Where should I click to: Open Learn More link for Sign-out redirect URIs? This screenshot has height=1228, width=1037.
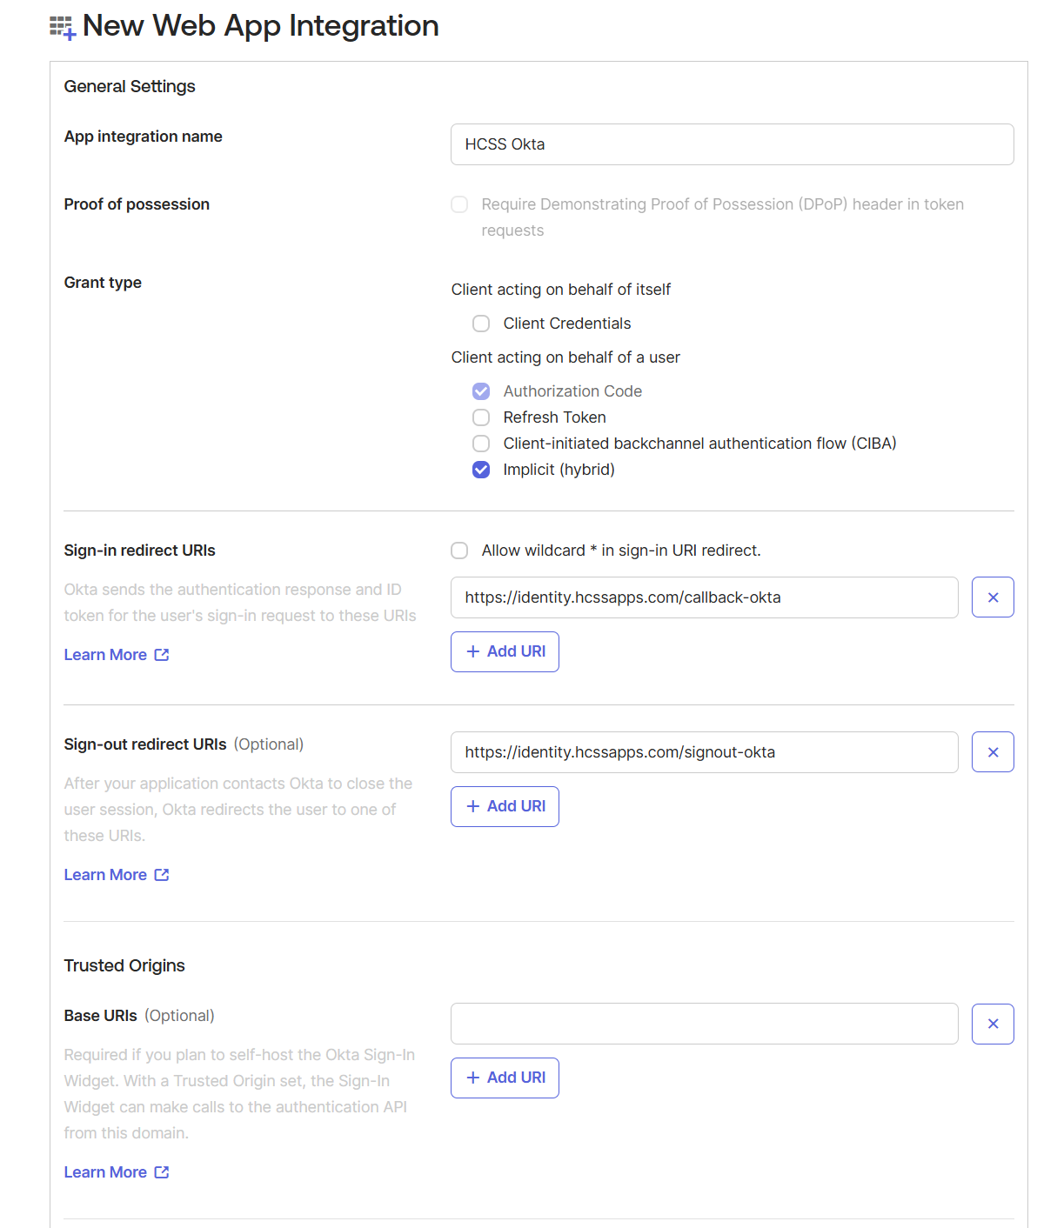(x=105, y=875)
